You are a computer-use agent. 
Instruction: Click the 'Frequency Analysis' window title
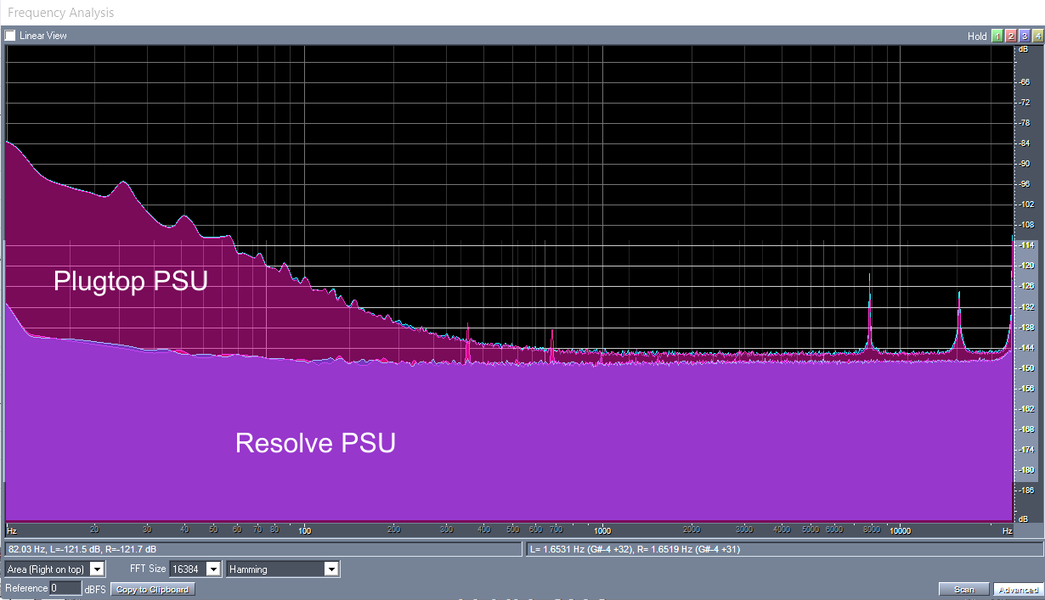click(60, 13)
